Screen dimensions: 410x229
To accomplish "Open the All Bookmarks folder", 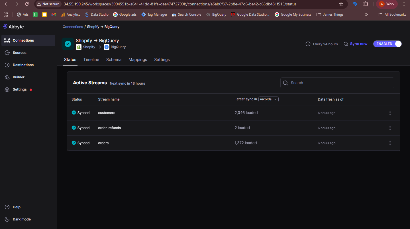I will [392, 15].
